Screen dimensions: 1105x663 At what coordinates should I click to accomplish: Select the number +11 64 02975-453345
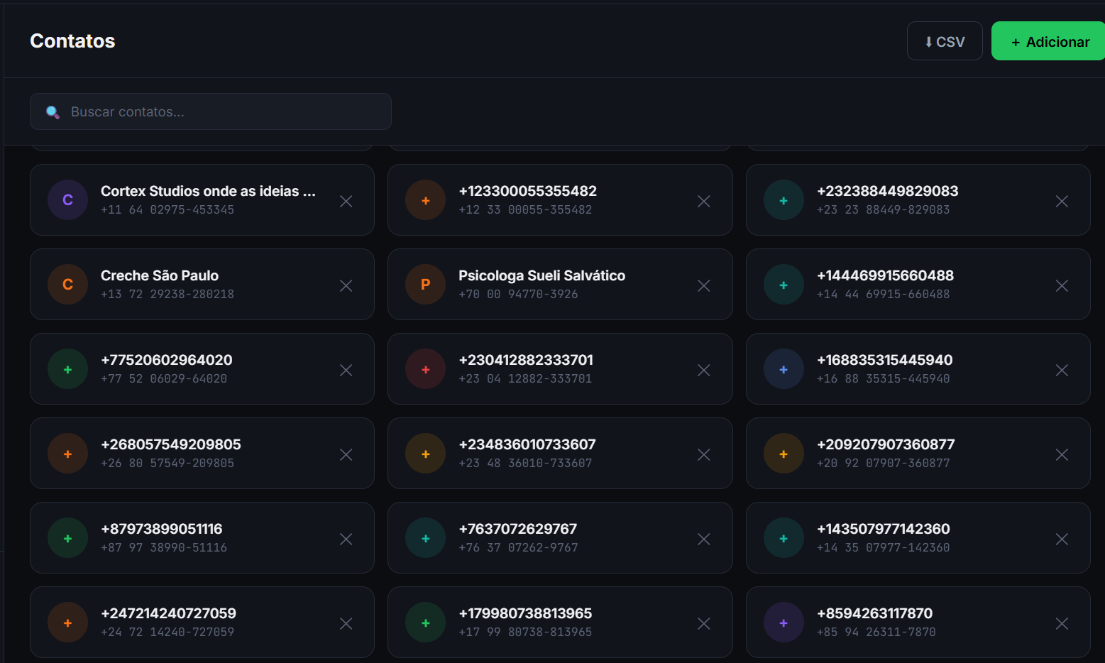[167, 209]
